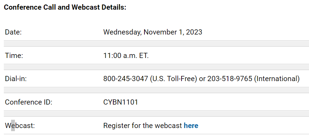This screenshot has height=137, width=309.
Task: Click the gray separator below Time row
Action: coord(156,67)
